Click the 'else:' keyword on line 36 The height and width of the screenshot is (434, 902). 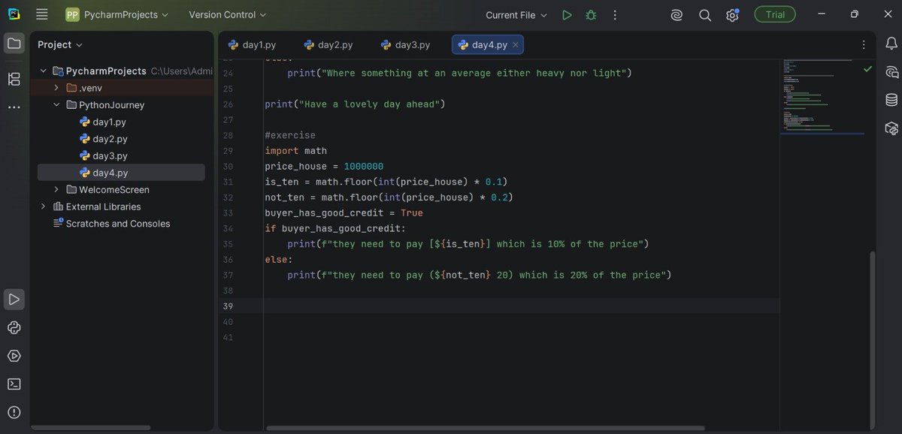point(279,259)
